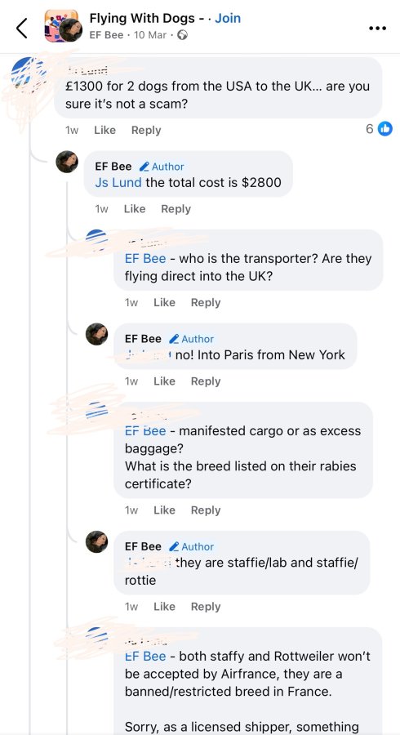Tap the back arrow icon
The width and height of the screenshot is (400, 735).
tap(21, 28)
